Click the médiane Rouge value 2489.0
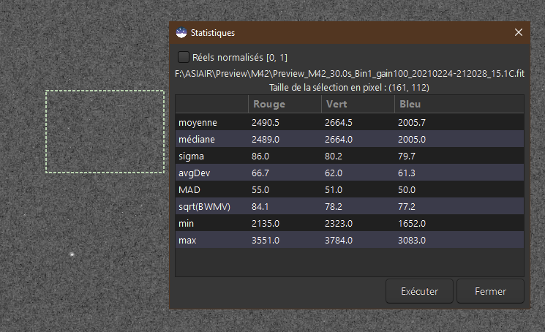The width and height of the screenshot is (545, 332). [266, 139]
